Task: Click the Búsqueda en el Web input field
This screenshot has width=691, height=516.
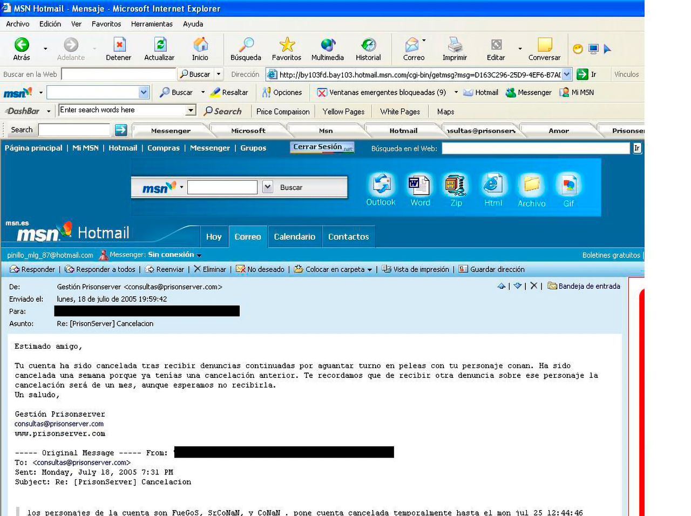Action: [x=536, y=148]
